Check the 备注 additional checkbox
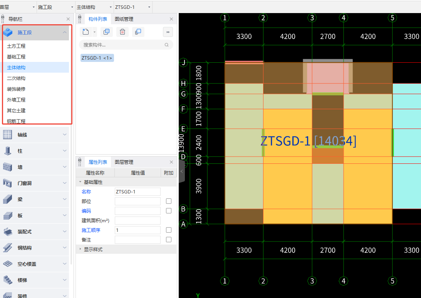 (x=169, y=240)
